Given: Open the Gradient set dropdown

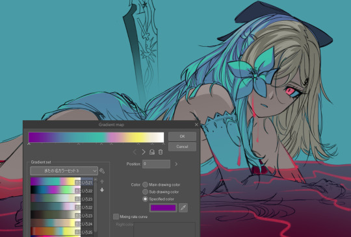Looking at the screenshot, I should [x=64, y=171].
